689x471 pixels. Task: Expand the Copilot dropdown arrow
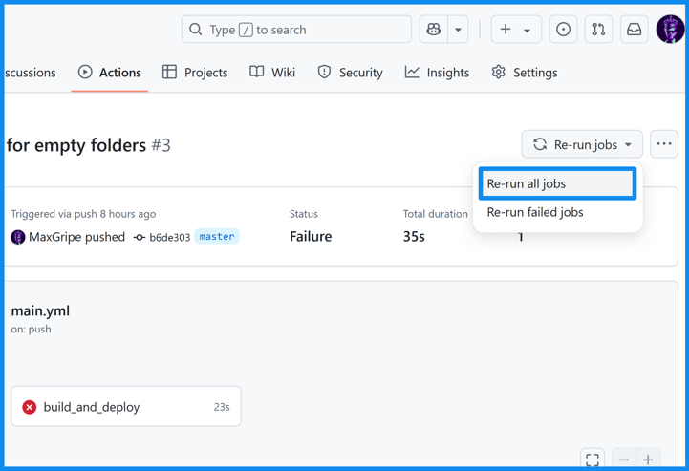click(458, 30)
